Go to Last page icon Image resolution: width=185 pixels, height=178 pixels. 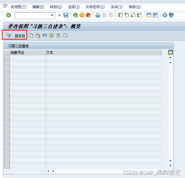click(x=139, y=15)
